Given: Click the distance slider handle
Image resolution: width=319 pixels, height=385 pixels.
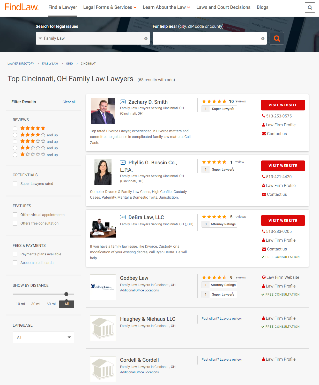Looking at the screenshot, I should 66,294.
